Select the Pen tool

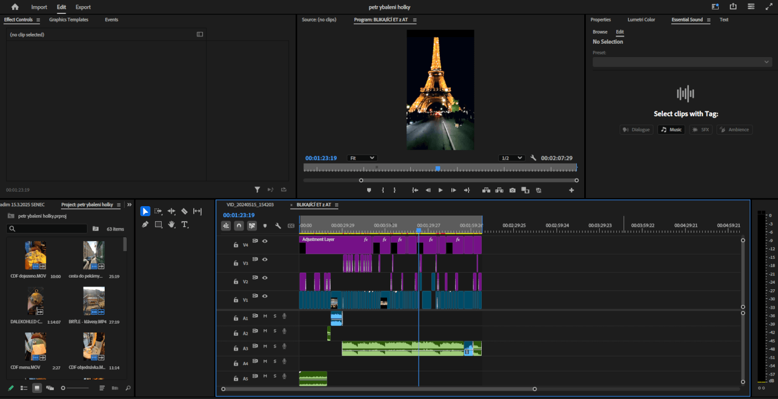[x=145, y=224]
